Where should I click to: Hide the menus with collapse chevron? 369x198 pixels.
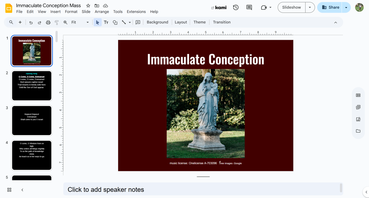[336, 22]
